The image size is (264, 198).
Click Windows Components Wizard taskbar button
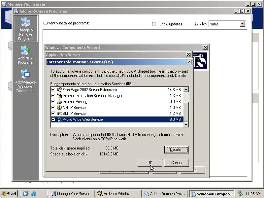pos(212,194)
